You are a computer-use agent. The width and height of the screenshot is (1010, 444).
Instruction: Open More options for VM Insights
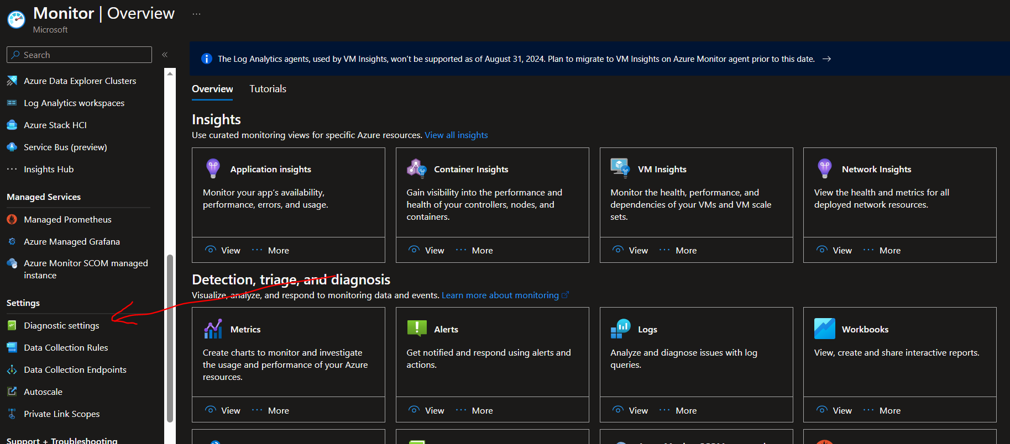coord(679,250)
